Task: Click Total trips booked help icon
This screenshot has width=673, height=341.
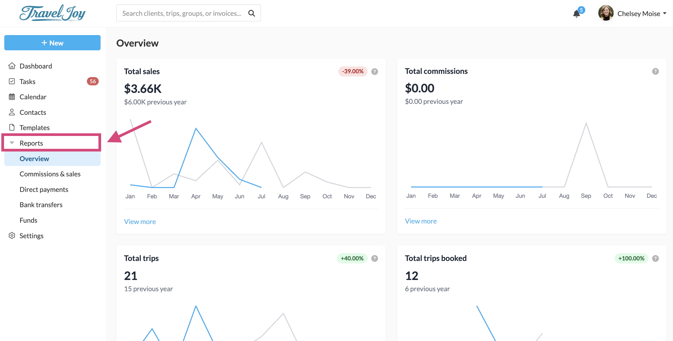Action: (655, 258)
